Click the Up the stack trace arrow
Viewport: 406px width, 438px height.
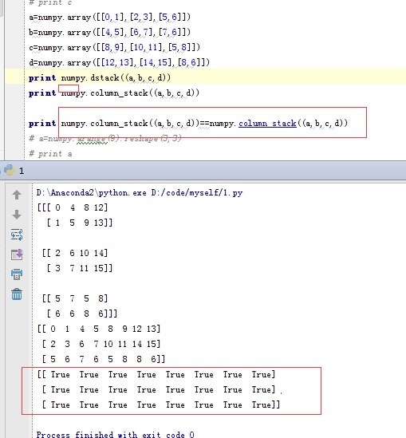(x=17, y=195)
